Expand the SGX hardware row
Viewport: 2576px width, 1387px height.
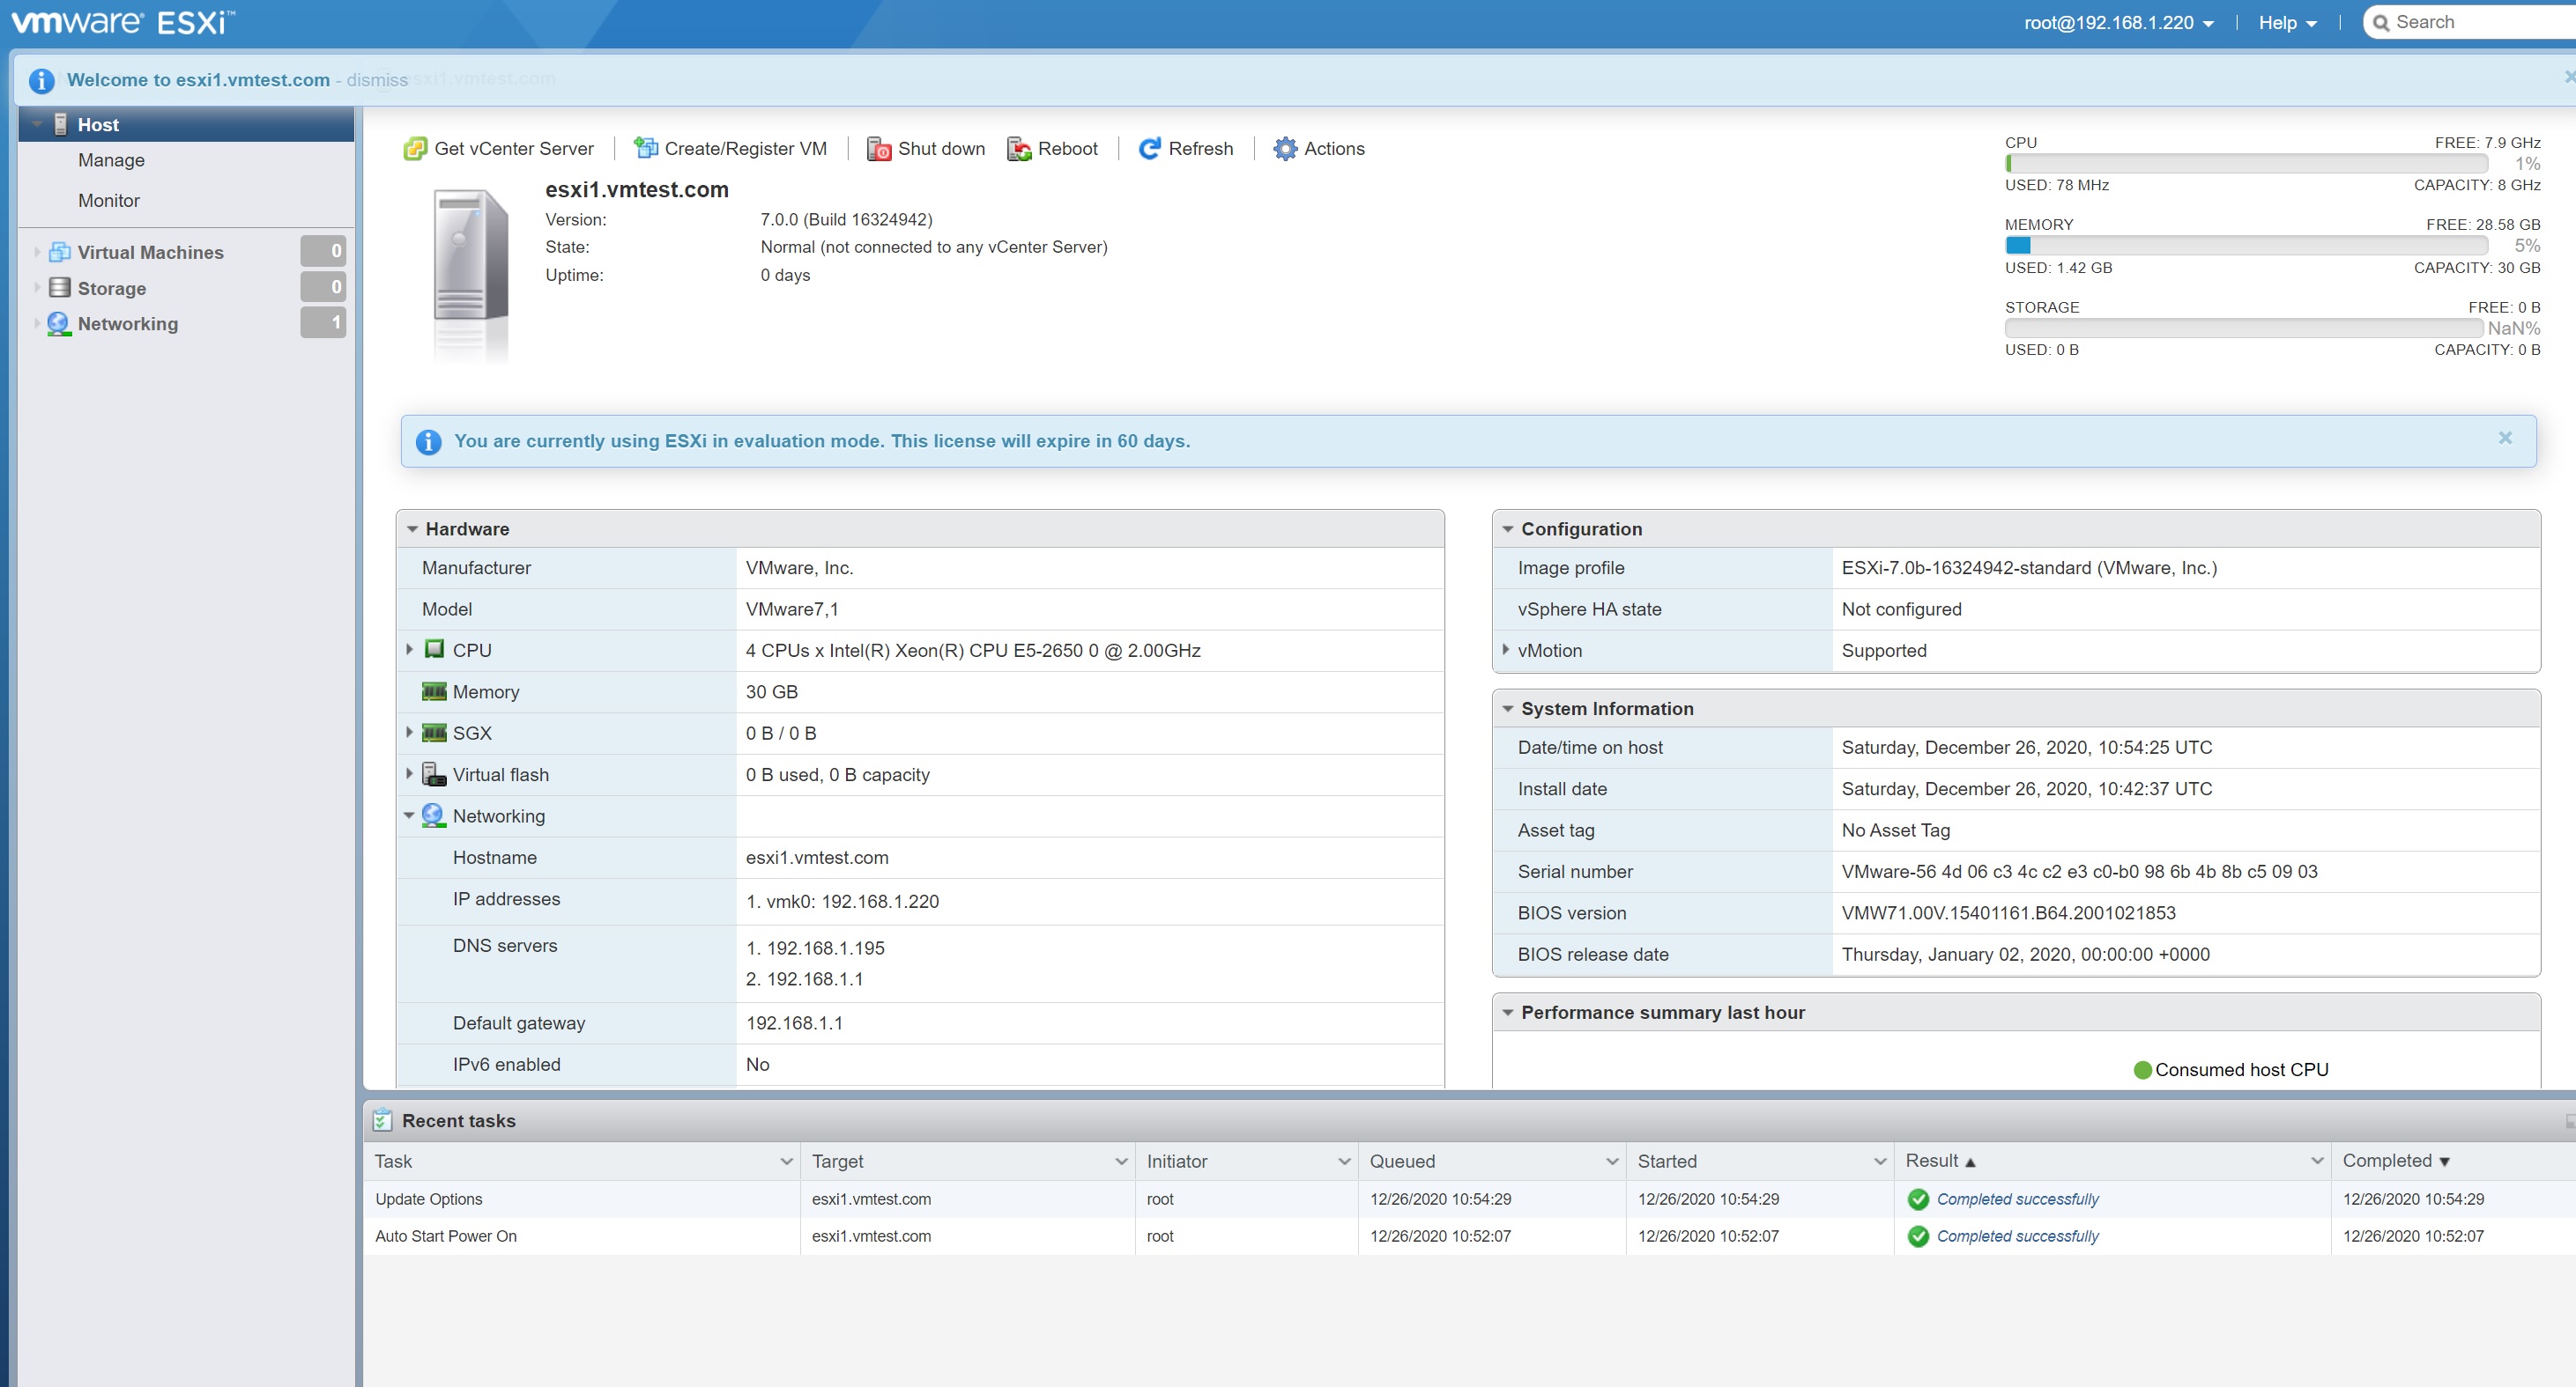pos(409,733)
